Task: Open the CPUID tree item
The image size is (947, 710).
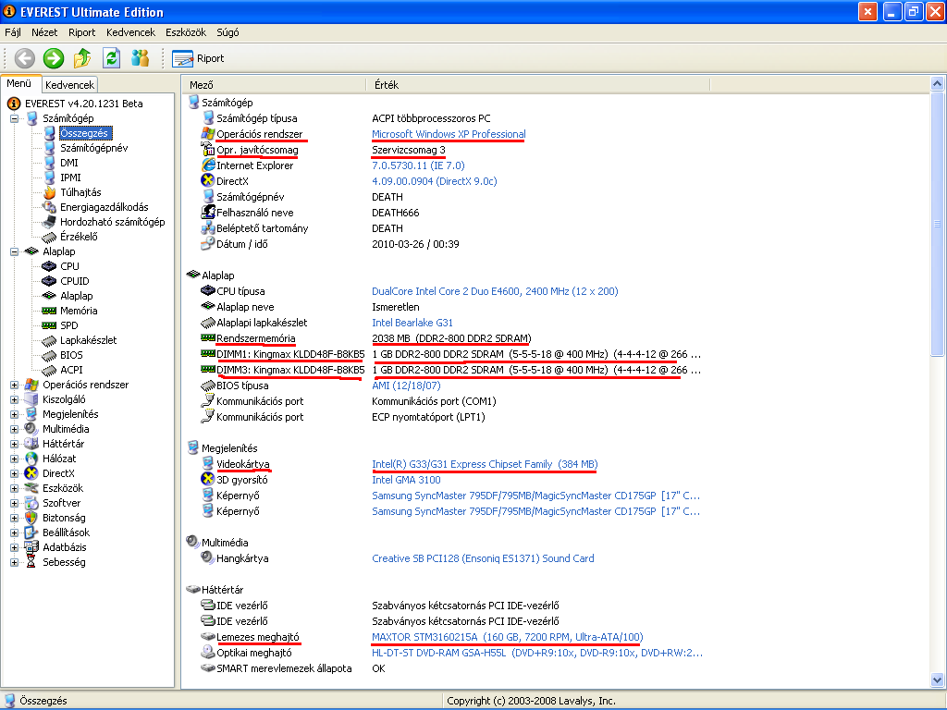Action: click(x=74, y=281)
